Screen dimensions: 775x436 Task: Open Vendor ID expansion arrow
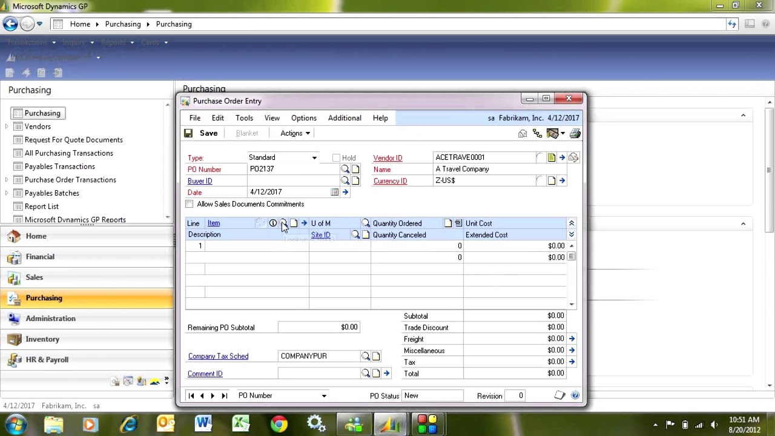(562, 157)
